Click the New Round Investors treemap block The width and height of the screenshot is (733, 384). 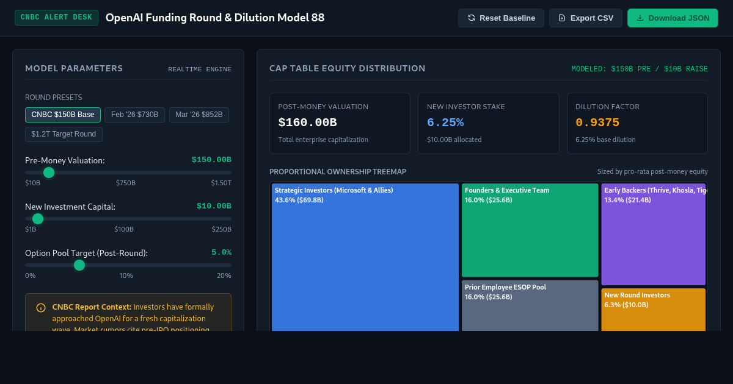tap(653, 310)
